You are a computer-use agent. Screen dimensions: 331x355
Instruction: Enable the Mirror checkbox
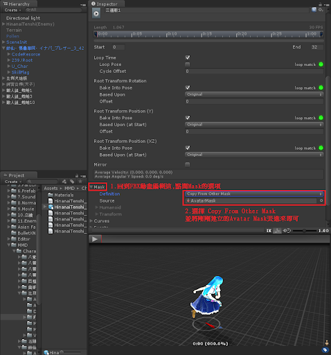(188, 164)
